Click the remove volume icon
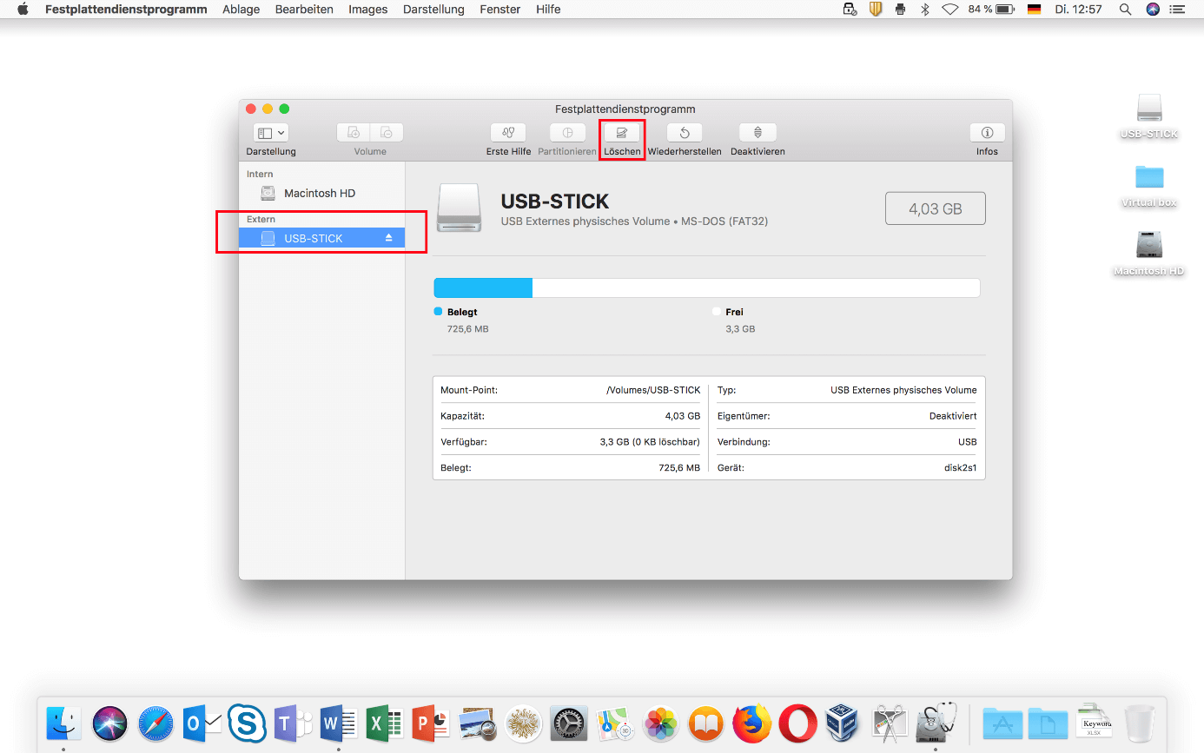 click(387, 133)
